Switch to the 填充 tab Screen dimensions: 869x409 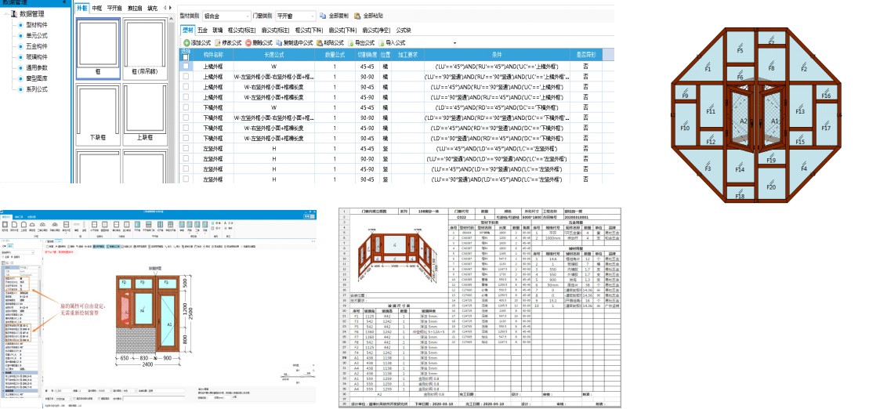tap(152, 9)
